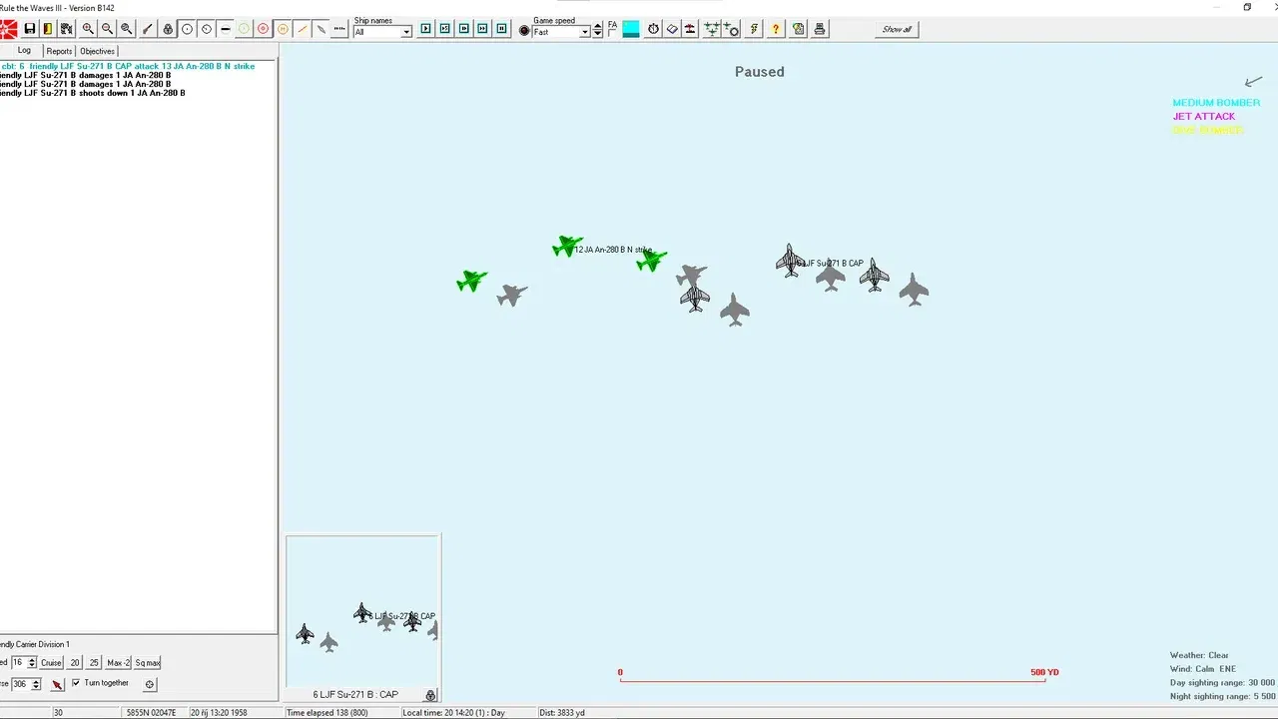Toggle the FA checkbox near Game speed
Viewport: 1278px width, 719px height.
612,34
